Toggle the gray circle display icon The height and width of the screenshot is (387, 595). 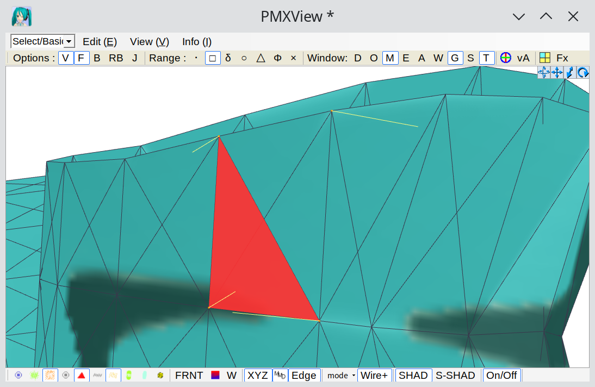click(x=66, y=375)
